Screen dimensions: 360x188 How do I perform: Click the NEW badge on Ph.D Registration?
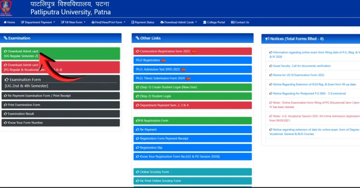[163, 60]
